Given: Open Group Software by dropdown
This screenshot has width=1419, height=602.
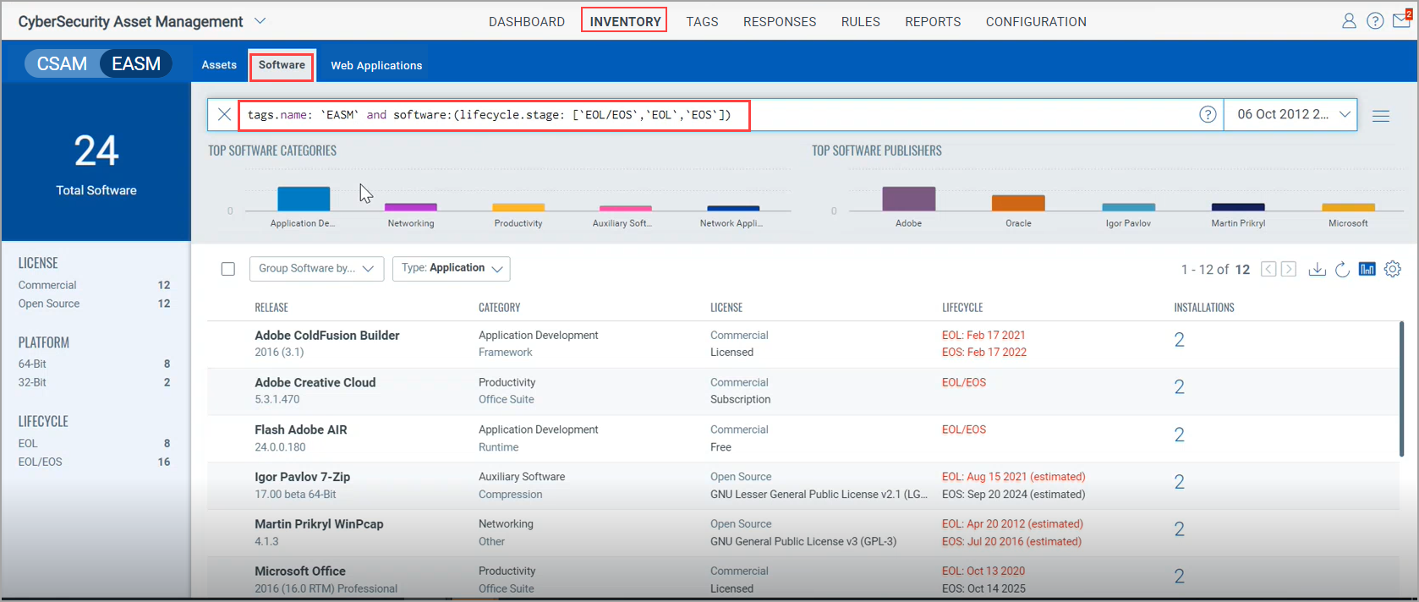Looking at the screenshot, I should point(316,269).
